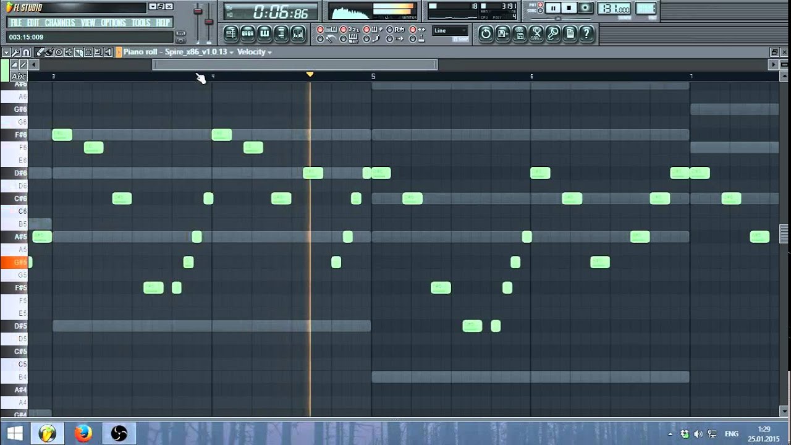Open piano roll main menu arrow
791x445 pixels.
click(6, 53)
